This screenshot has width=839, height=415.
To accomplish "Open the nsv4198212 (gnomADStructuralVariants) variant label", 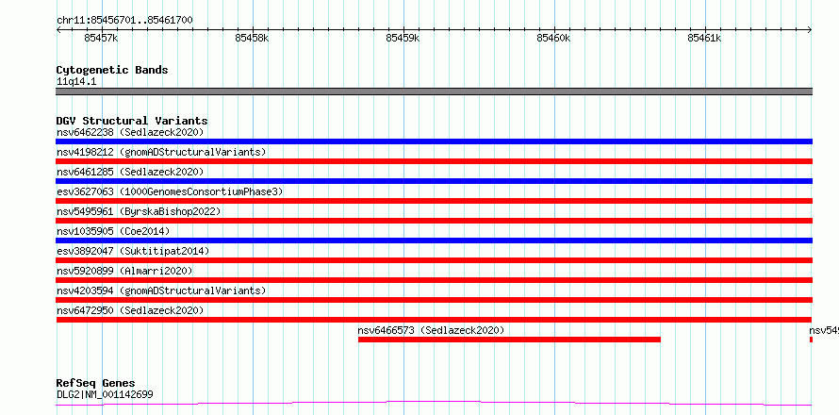I will [x=161, y=152].
